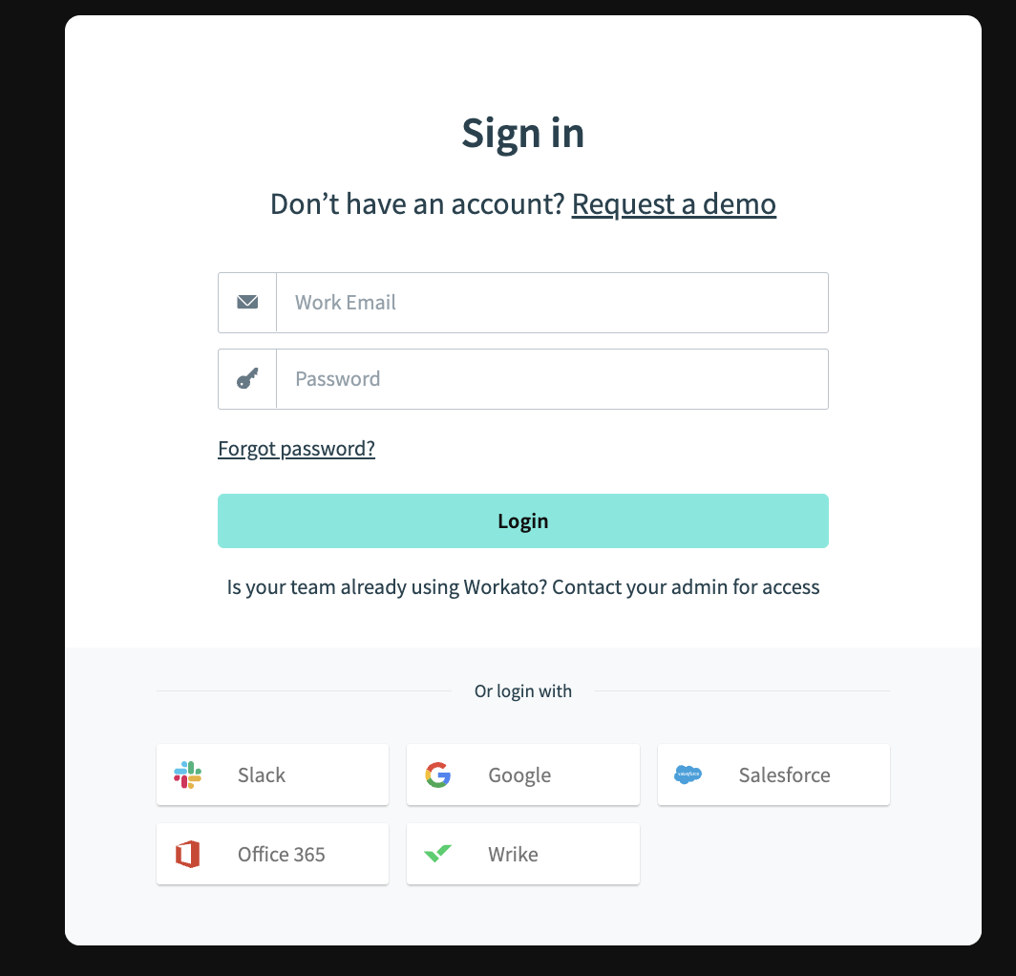The width and height of the screenshot is (1016, 976).
Task: Log in with Office 365
Action: [x=272, y=854]
